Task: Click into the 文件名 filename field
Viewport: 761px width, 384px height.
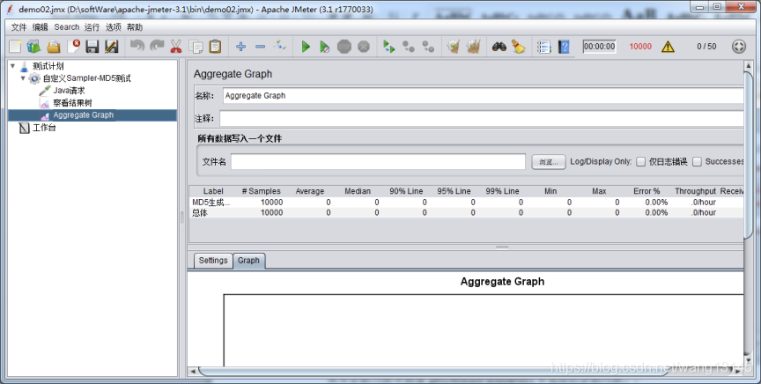Action: click(378, 162)
